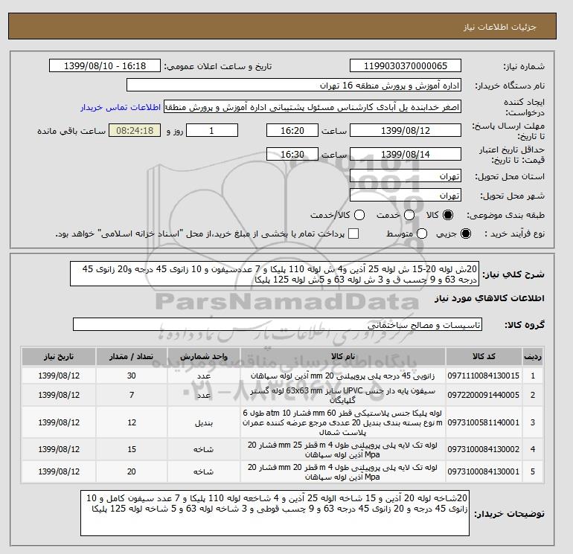Click the delivery city field تهران
Viewport: 573px width, 554px height.
click(406, 196)
